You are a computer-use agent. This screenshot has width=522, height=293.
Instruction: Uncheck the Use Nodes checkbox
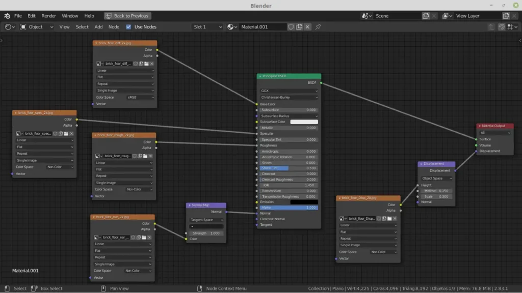pyautogui.click(x=128, y=27)
